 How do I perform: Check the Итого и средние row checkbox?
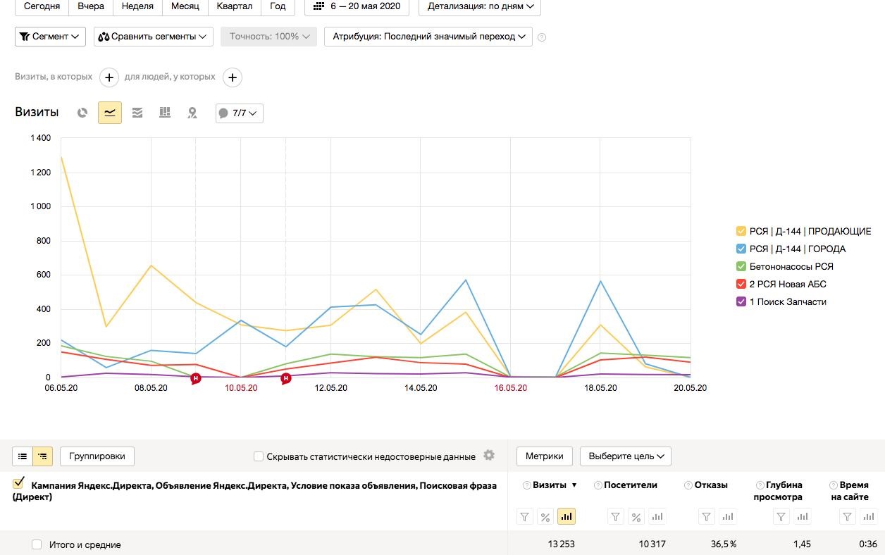pyautogui.click(x=37, y=544)
